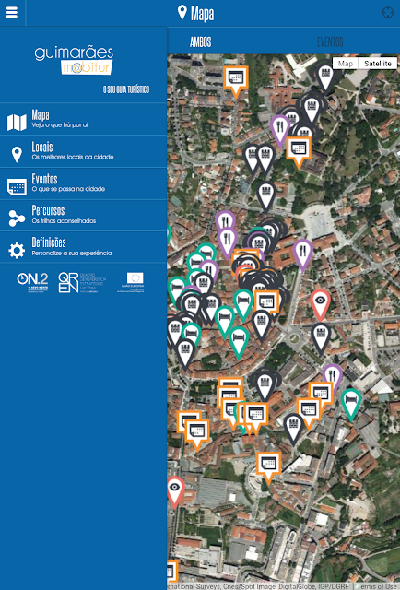
Task: Tap the locate-me crosshair icon
Action: tap(388, 12)
